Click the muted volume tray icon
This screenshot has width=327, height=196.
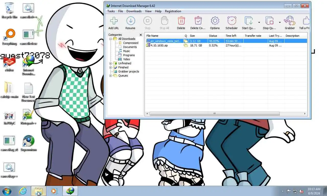coord(301,191)
